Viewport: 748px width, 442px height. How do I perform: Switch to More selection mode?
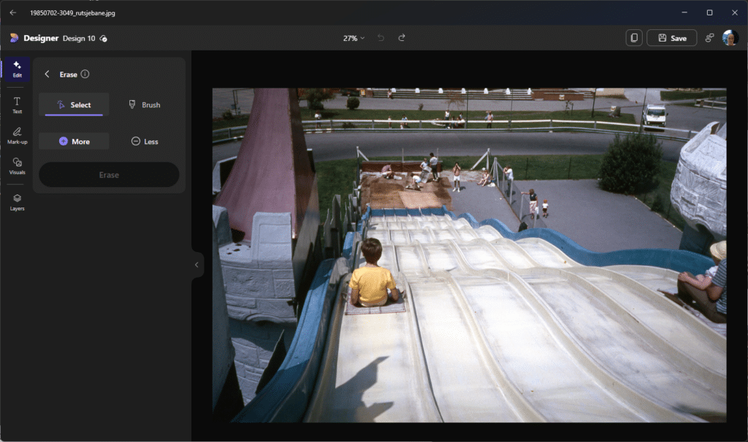[x=74, y=141]
